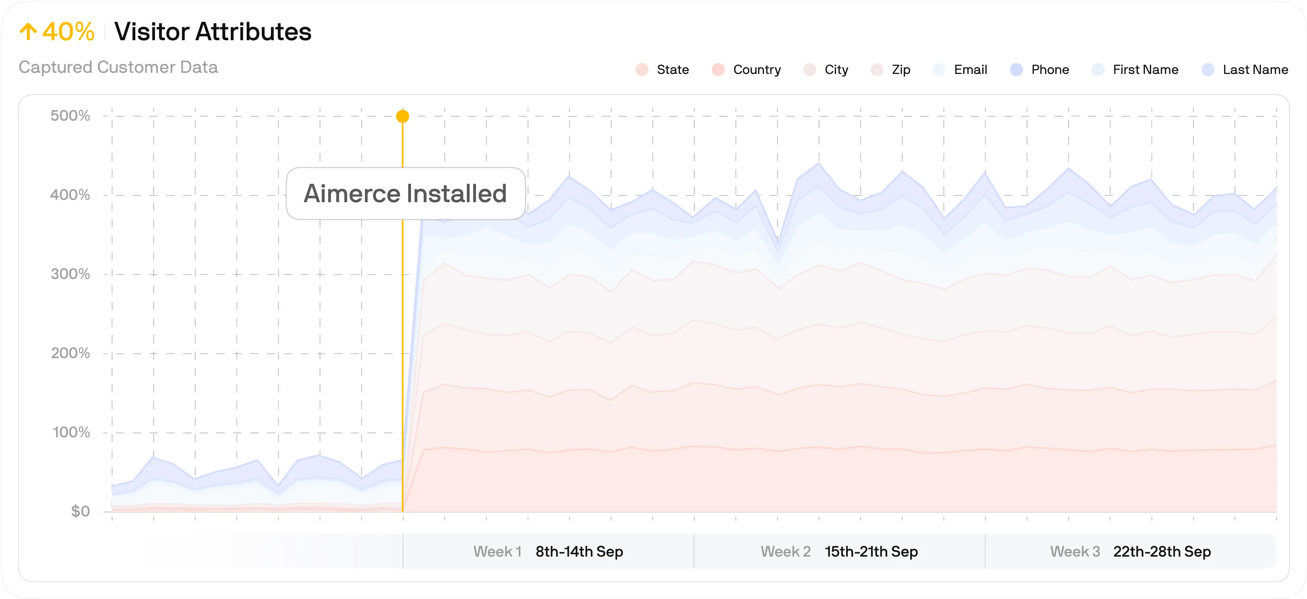This screenshot has height=599, width=1307.
Task: Click the $0 y-axis label
Action: click(x=80, y=511)
